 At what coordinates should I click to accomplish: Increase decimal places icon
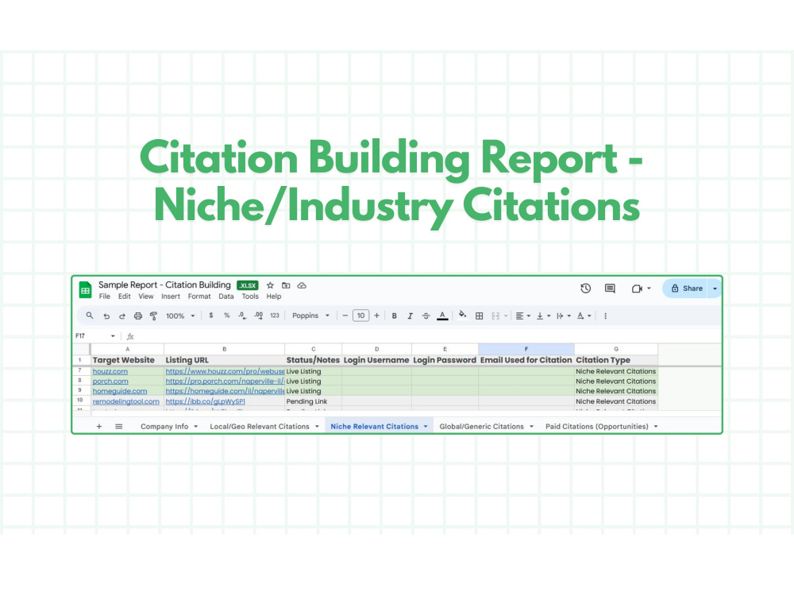(258, 315)
